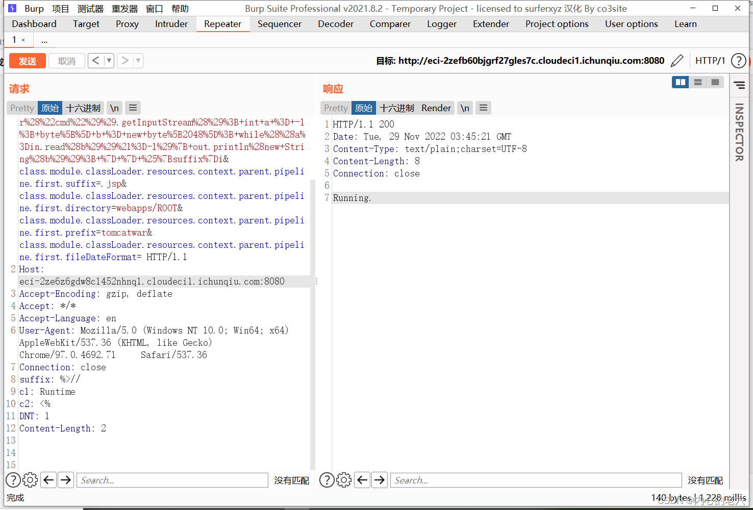
Task: Go forward to next request history
Action: click(x=125, y=61)
